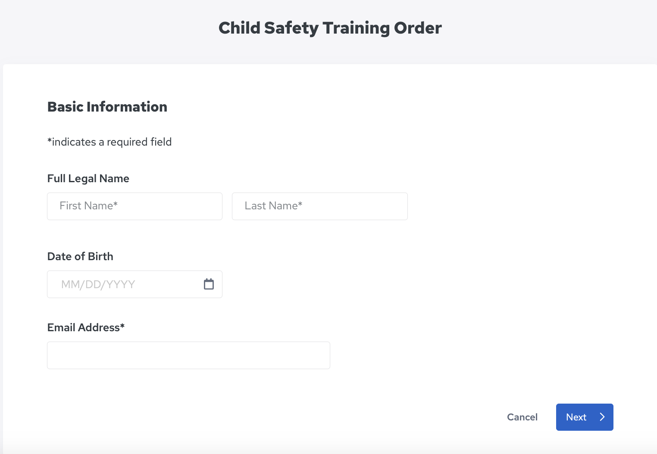Focus the Last Name input field
Viewport: 657px width, 454px height.
click(x=319, y=206)
